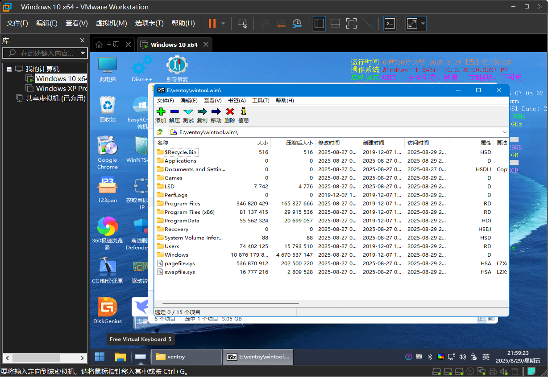Sort by the 名称 column header

coord(190,143)
